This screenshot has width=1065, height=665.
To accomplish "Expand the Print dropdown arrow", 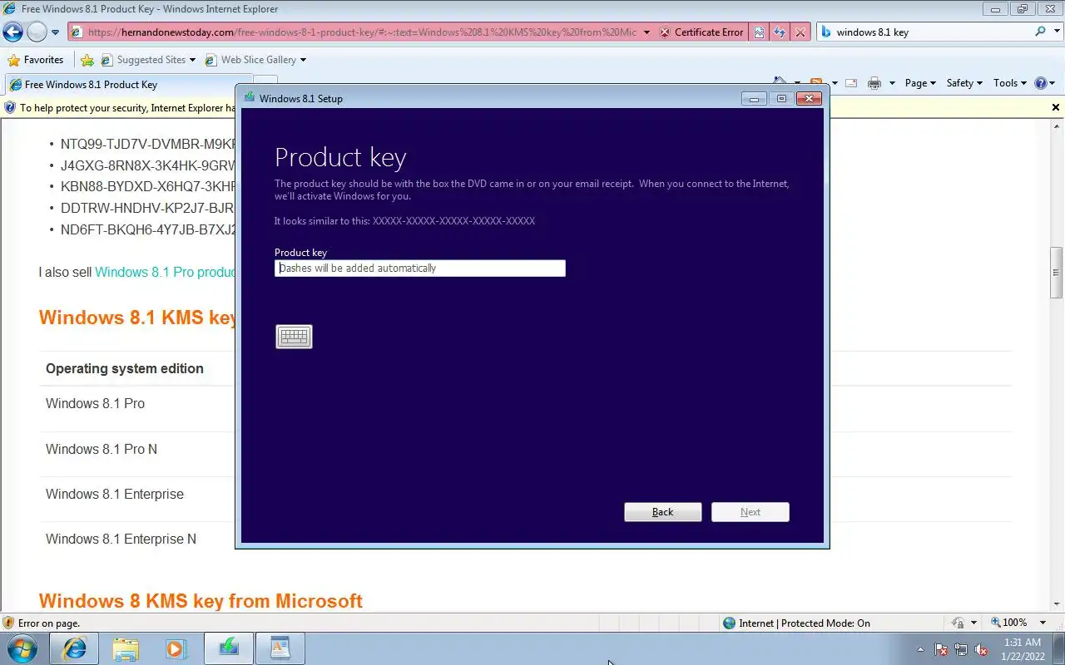I will point(892,83).
